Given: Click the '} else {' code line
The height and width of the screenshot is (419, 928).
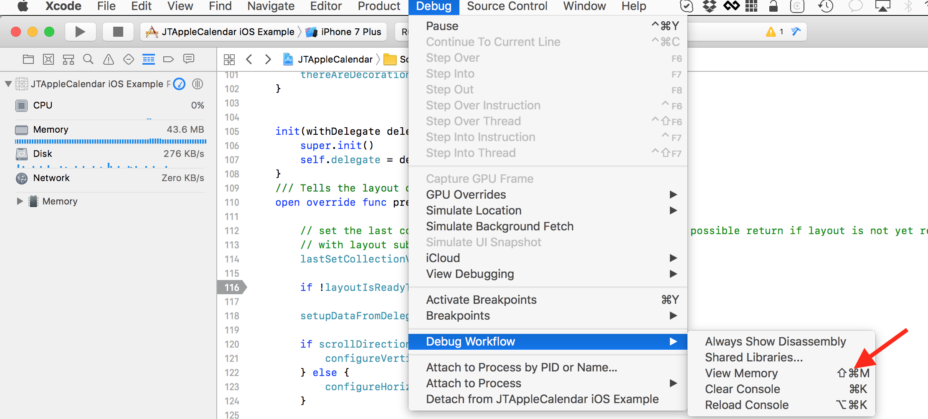Looking at the screenshot, I should point(325,373).
